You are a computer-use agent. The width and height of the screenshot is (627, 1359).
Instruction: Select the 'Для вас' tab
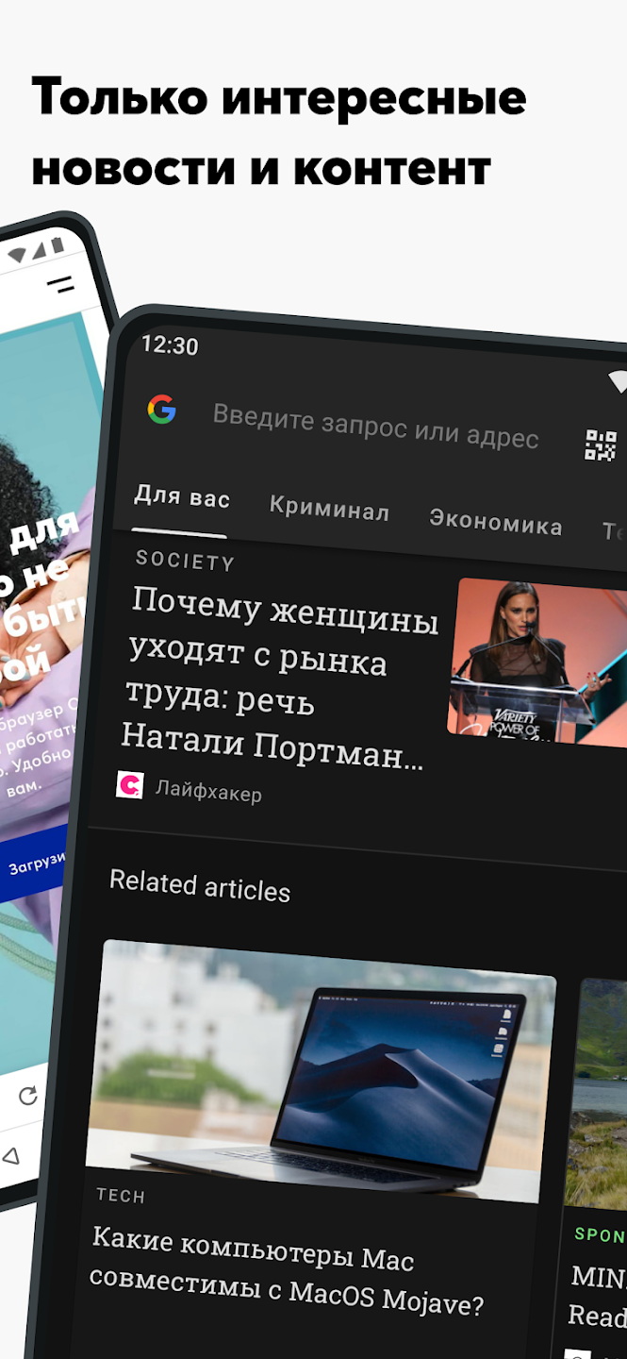pyautogui.click(x=182, y=497)
